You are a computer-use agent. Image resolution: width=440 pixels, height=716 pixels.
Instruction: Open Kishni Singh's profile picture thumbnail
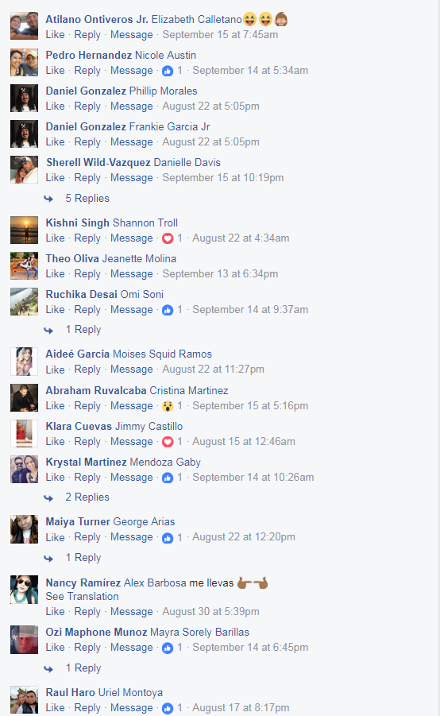point(24,230)
